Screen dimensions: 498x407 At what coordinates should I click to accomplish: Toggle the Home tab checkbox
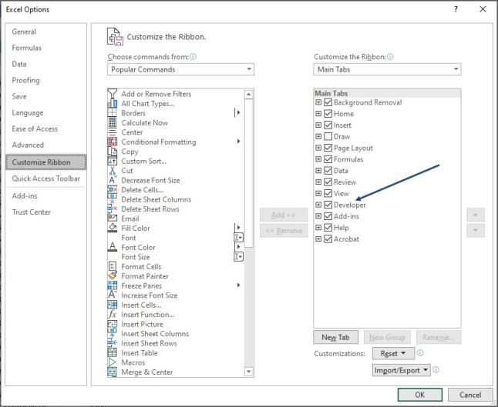tap(328, 114)
